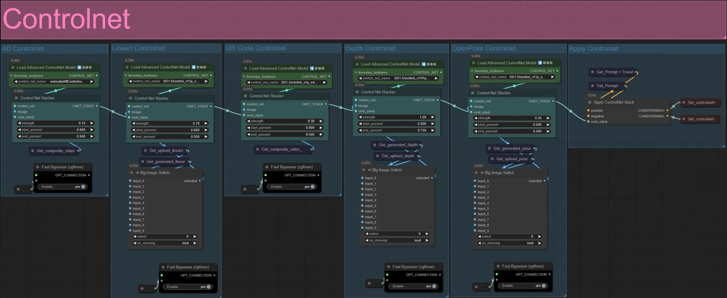Click the Get_generated_depth node
The image size is (727, 298).
pos(397,145)
